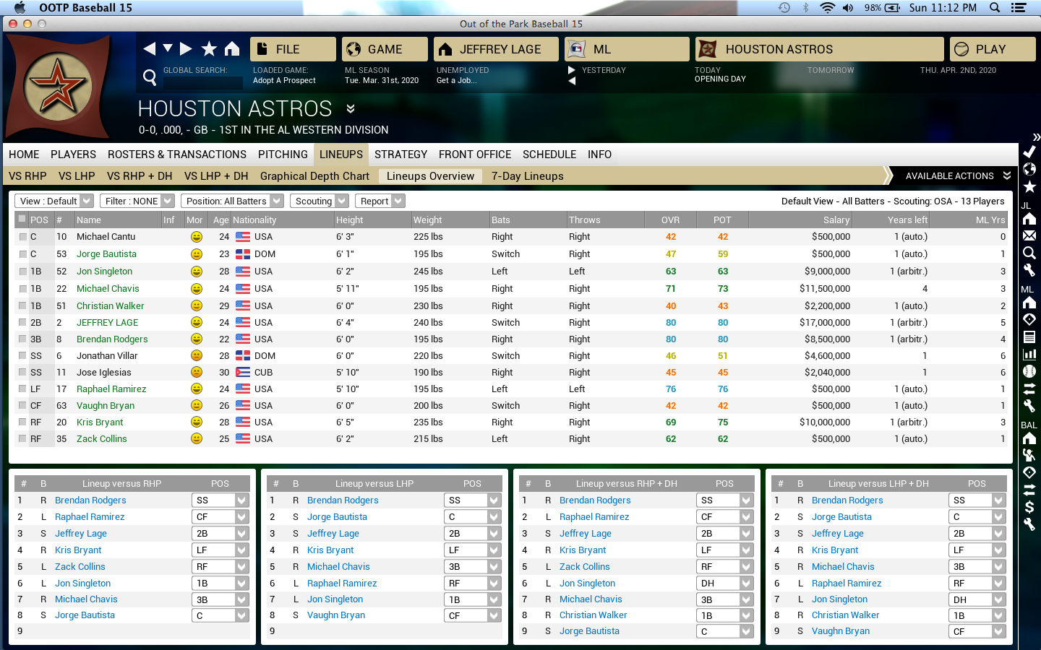Click the star bookmark icon in top navigation

tap(209, 48)
